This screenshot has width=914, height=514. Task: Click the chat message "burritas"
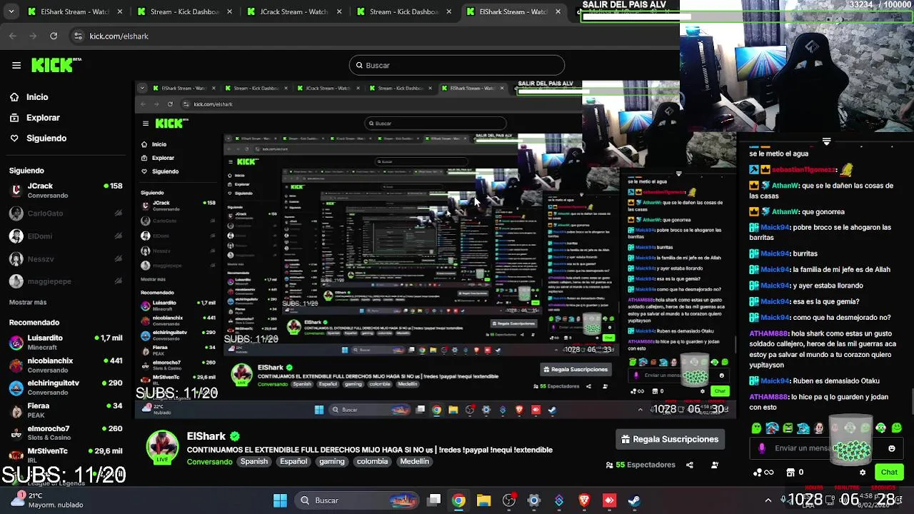(x=805, y=253)
